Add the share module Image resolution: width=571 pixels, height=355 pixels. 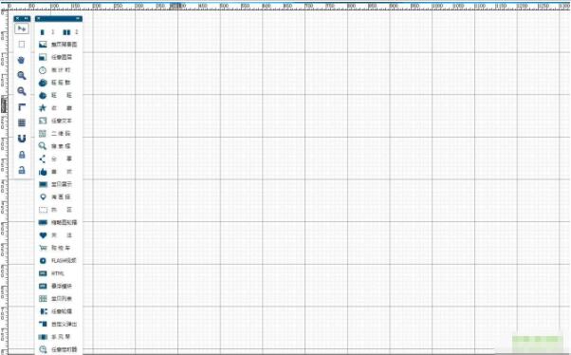(x=56, y=159)
